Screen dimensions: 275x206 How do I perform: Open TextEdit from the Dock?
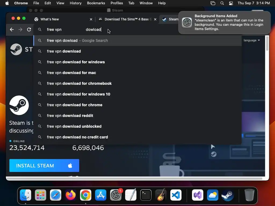tap(131, 195)
